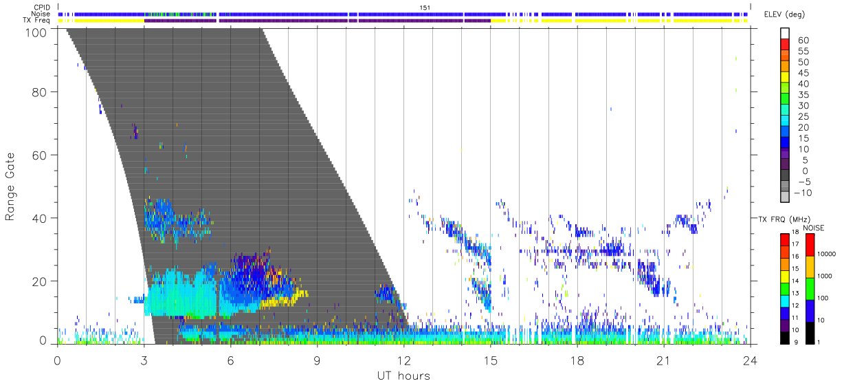Click the "30" label in ELEV legend
The height and width of the screenshot is (390, 844).
(x=803, y=105)
